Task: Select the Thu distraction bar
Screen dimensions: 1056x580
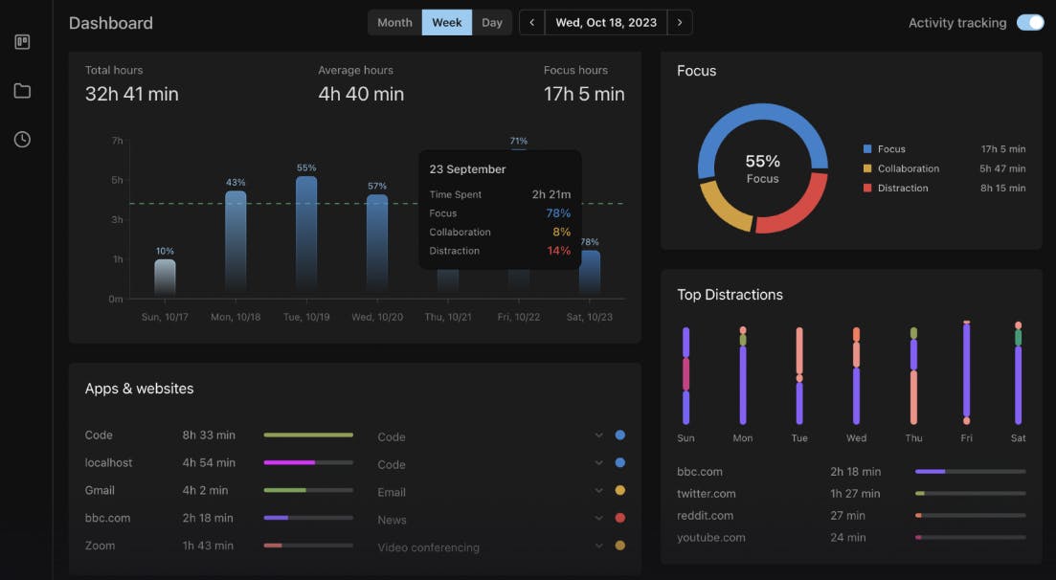Action: tap(913, 375)
